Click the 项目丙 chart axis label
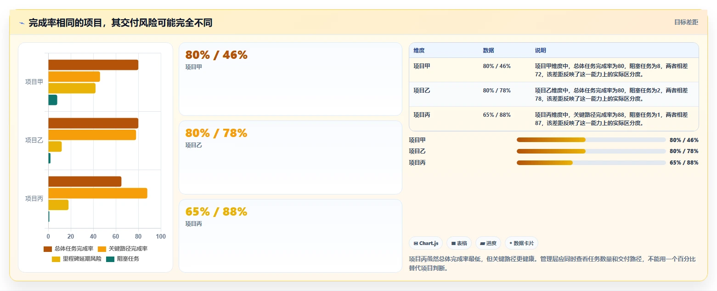This screenshot has width=717, height=291. pos(34,199)
